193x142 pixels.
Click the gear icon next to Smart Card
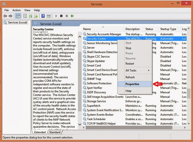84,65
